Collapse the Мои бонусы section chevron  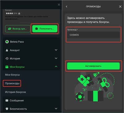[56, 67]
